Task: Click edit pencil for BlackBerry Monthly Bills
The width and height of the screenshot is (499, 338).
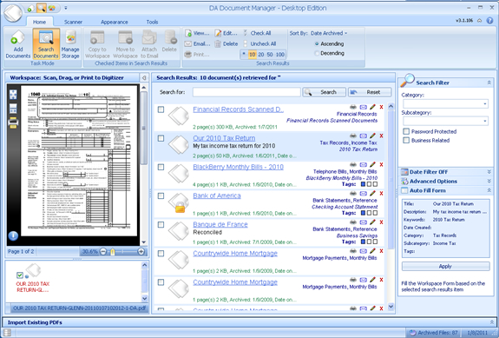Action: click(x=372, y=164)
